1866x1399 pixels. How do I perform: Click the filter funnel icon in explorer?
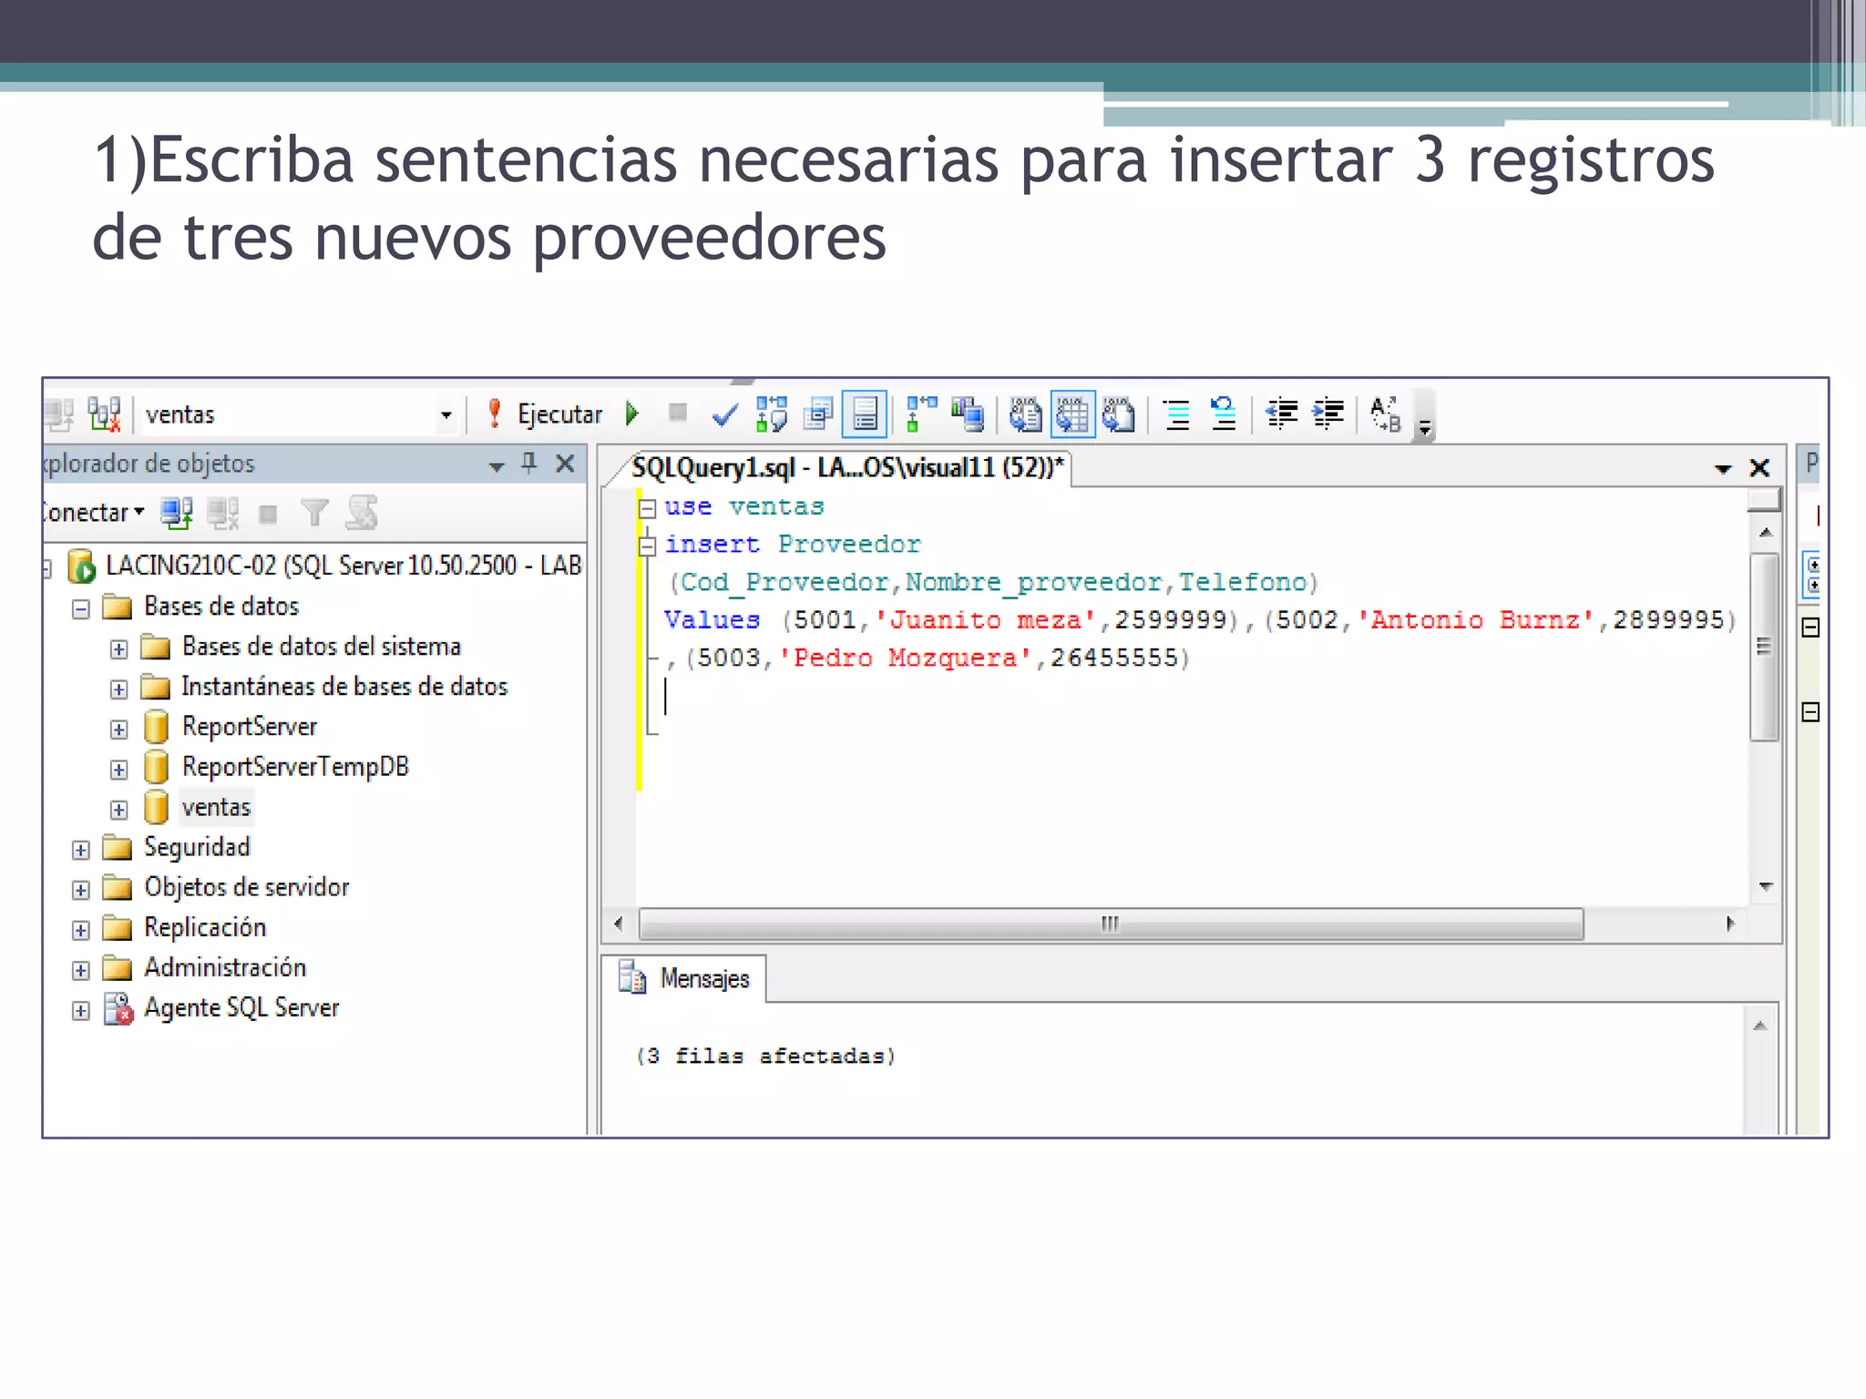[x=314, y=514]
